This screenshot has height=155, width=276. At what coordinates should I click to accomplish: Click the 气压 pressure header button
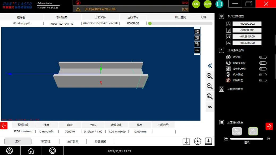(93, 125)
